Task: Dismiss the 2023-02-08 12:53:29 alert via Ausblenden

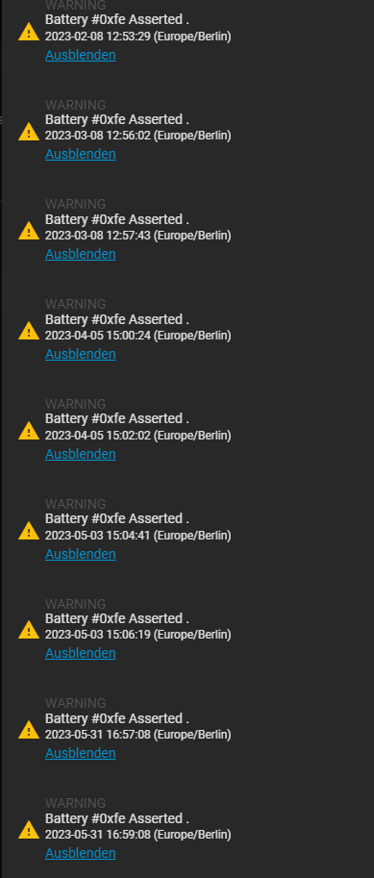Action: pos(81,55)
